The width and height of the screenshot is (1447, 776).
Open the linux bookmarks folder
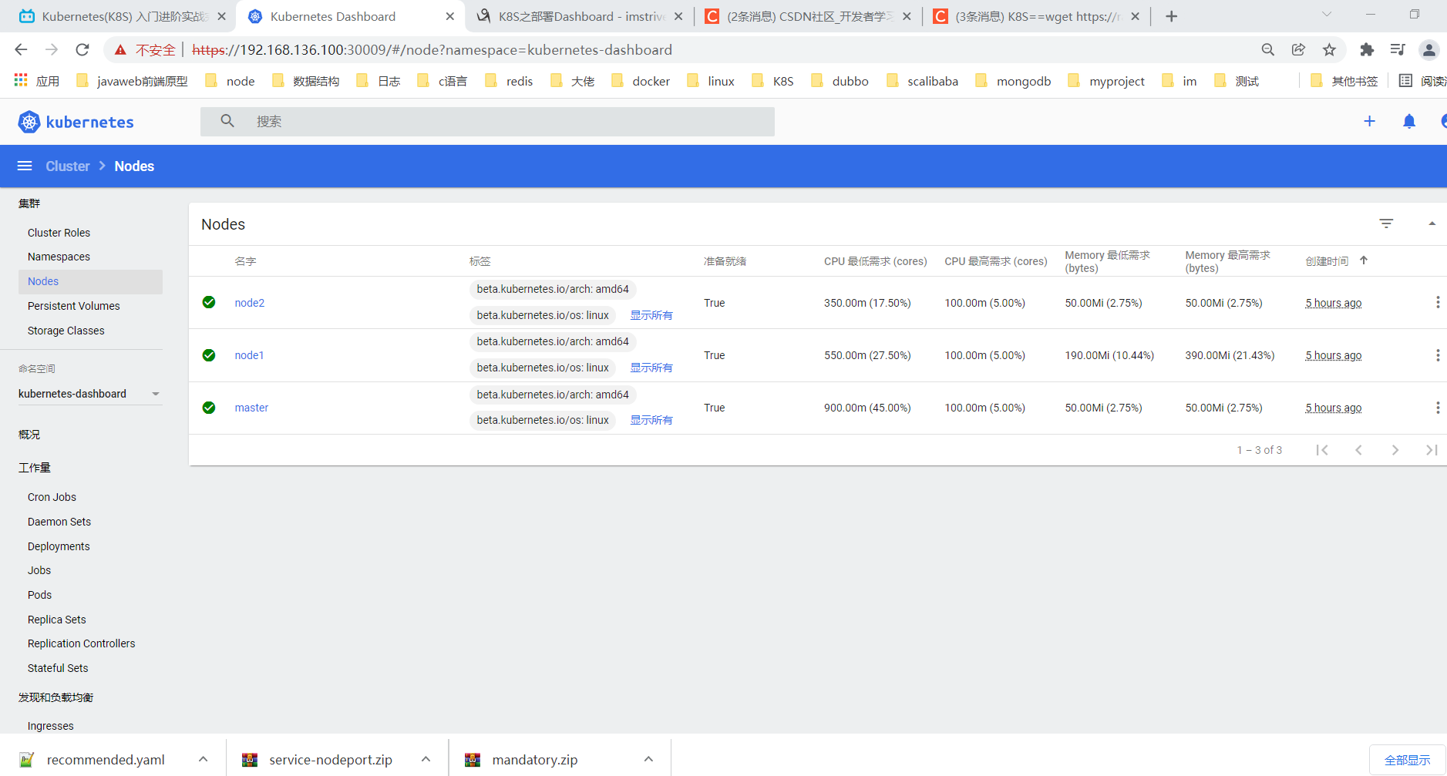click(x=710, y=81)
